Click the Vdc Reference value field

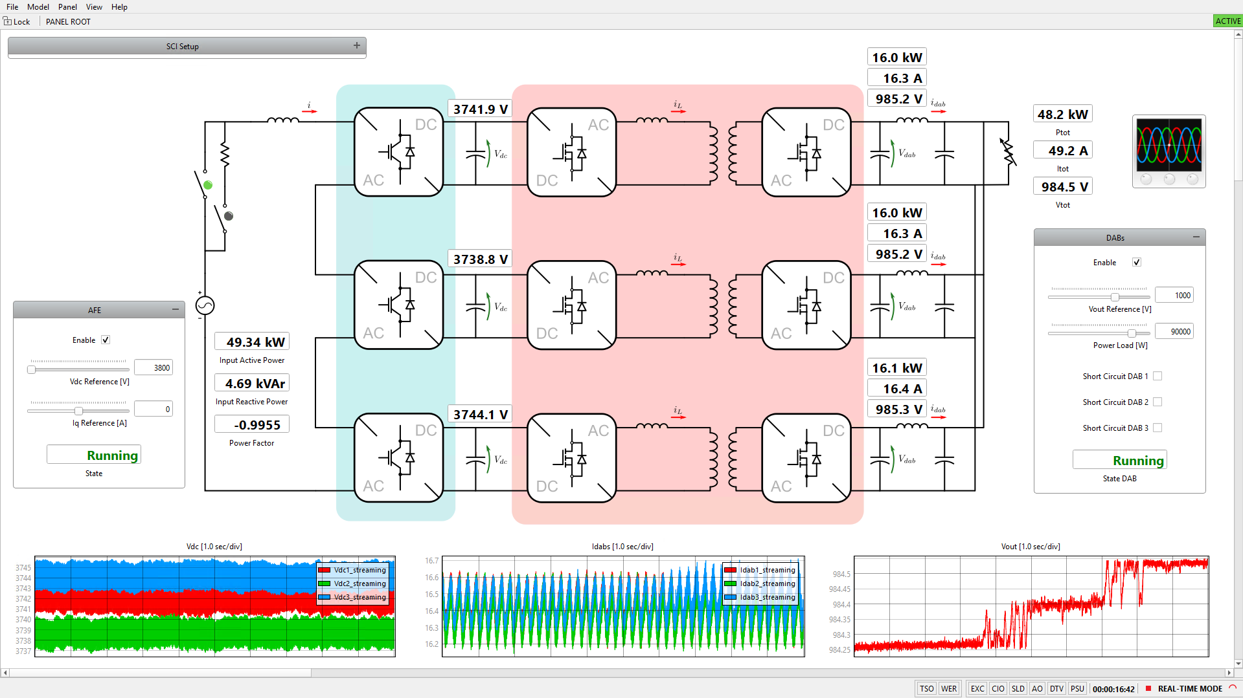click(154, 368)
